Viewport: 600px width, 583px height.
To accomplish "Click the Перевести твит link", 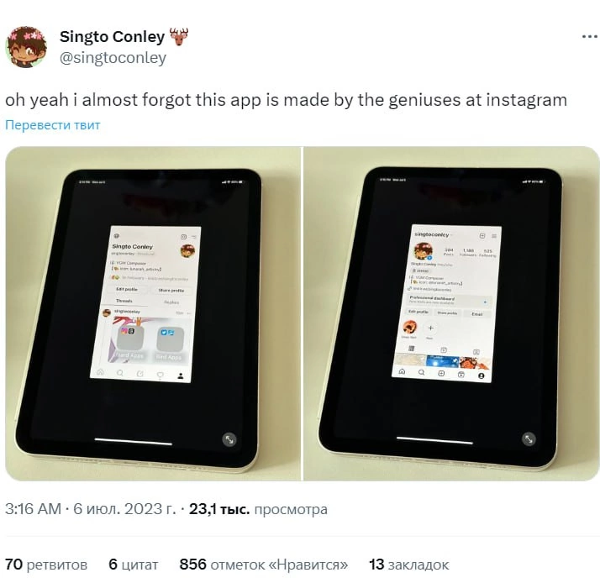I will click(x=53, y=125).
